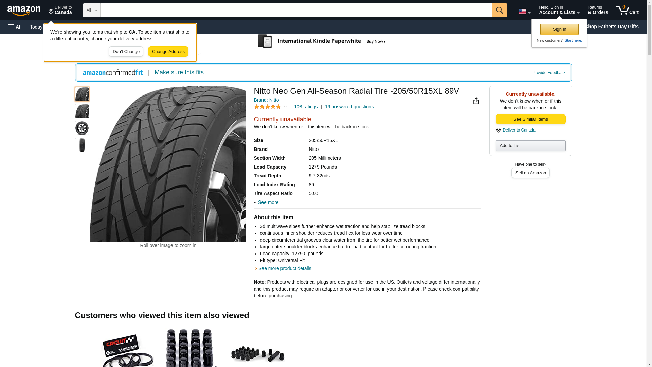Click inside the search text field
652x367 pixels.
[295, 10]
